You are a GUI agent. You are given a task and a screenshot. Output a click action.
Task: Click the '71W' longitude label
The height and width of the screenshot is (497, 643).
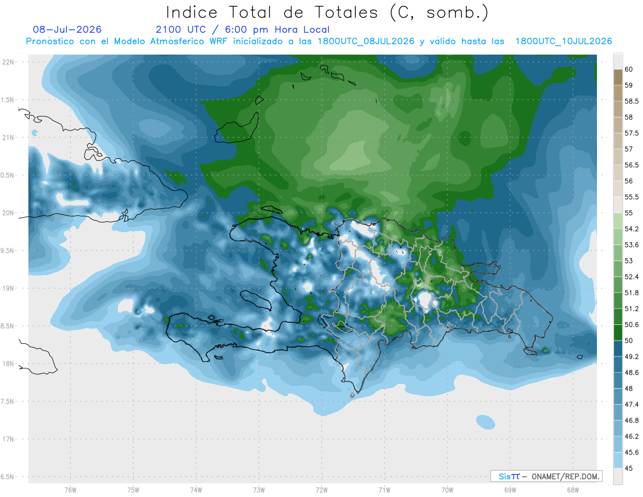tap(384, 489)
